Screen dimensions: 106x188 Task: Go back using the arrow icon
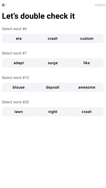point(4,5)
